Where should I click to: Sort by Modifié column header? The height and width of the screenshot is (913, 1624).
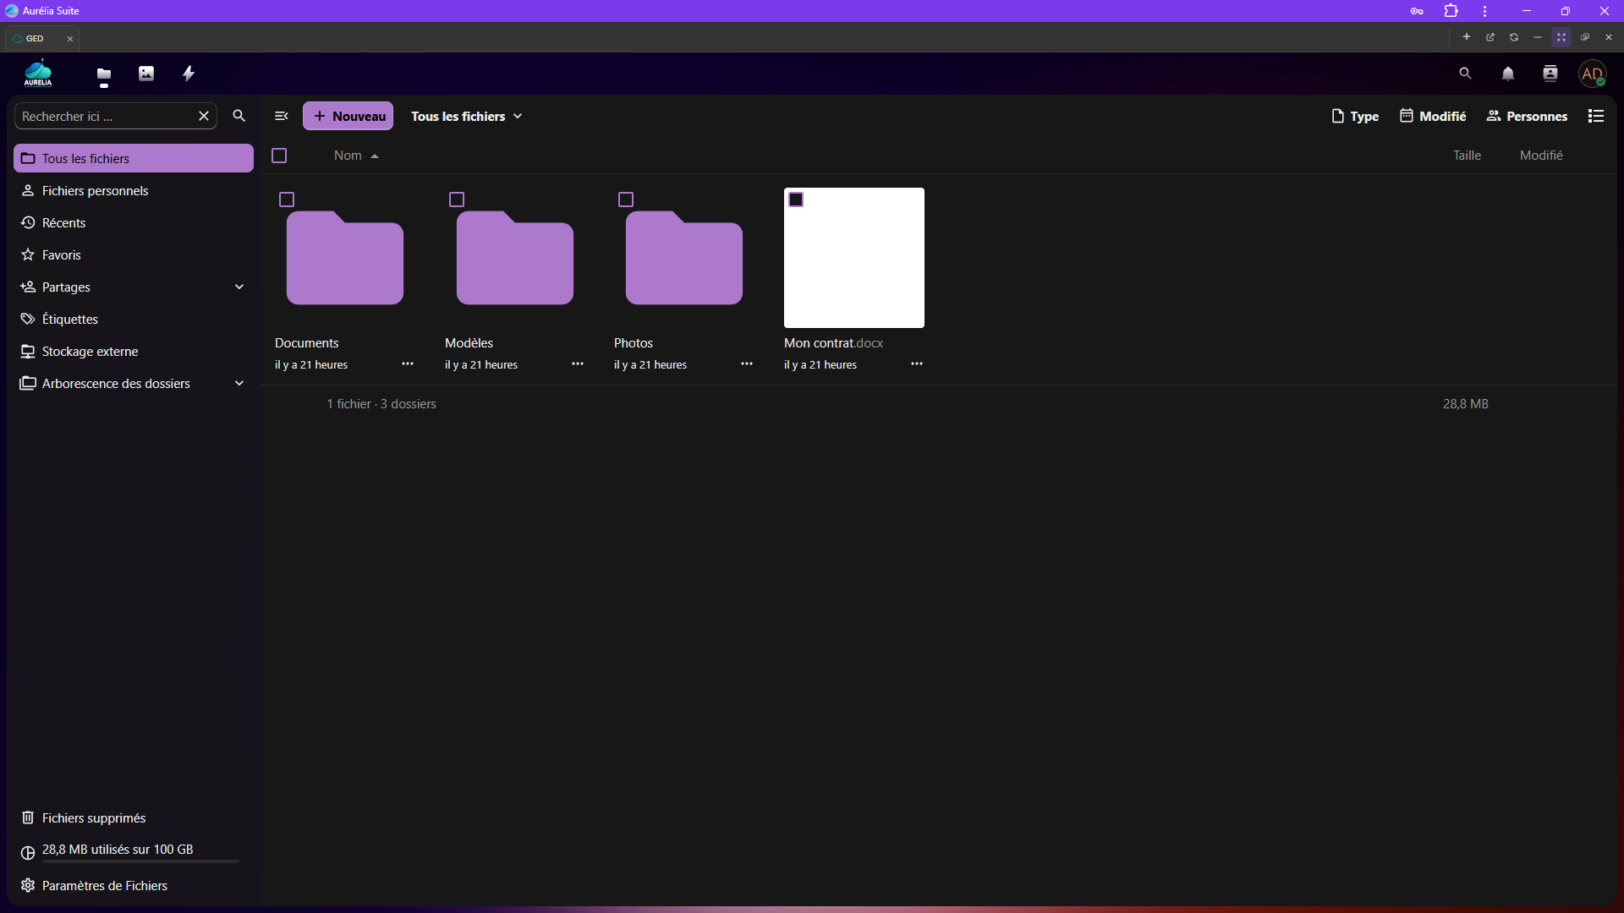coord(1541,156)
